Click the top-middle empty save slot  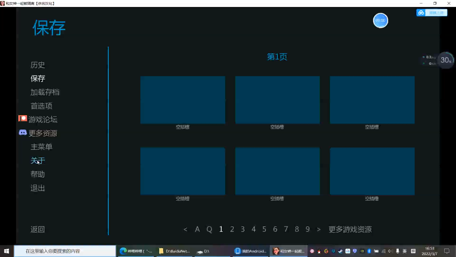pyautogui.click(x=277, y=100)
